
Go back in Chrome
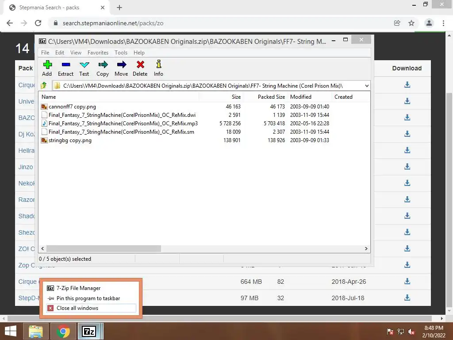point(10,23)
